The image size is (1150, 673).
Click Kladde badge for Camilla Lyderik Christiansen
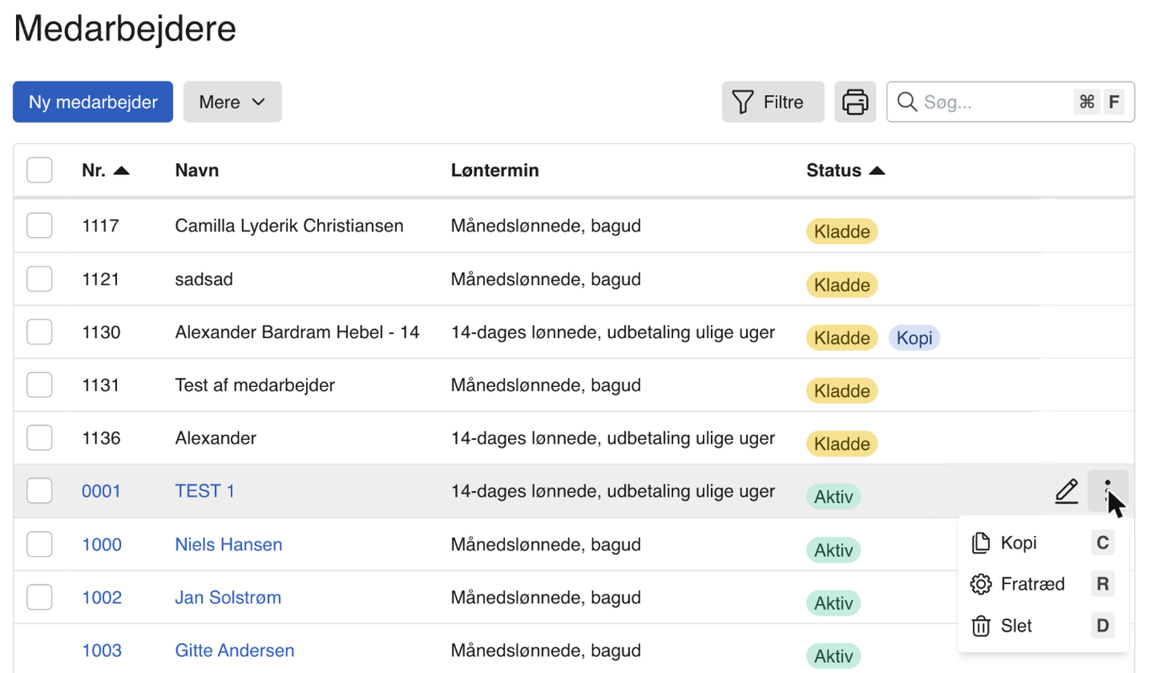click(842, 231)
